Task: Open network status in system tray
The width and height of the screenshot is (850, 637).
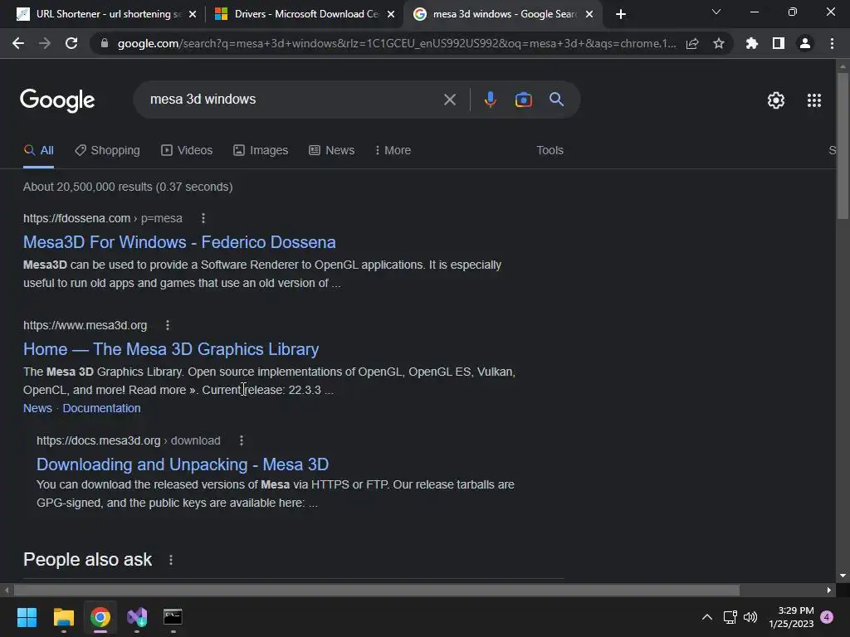Action: point(730,617)
